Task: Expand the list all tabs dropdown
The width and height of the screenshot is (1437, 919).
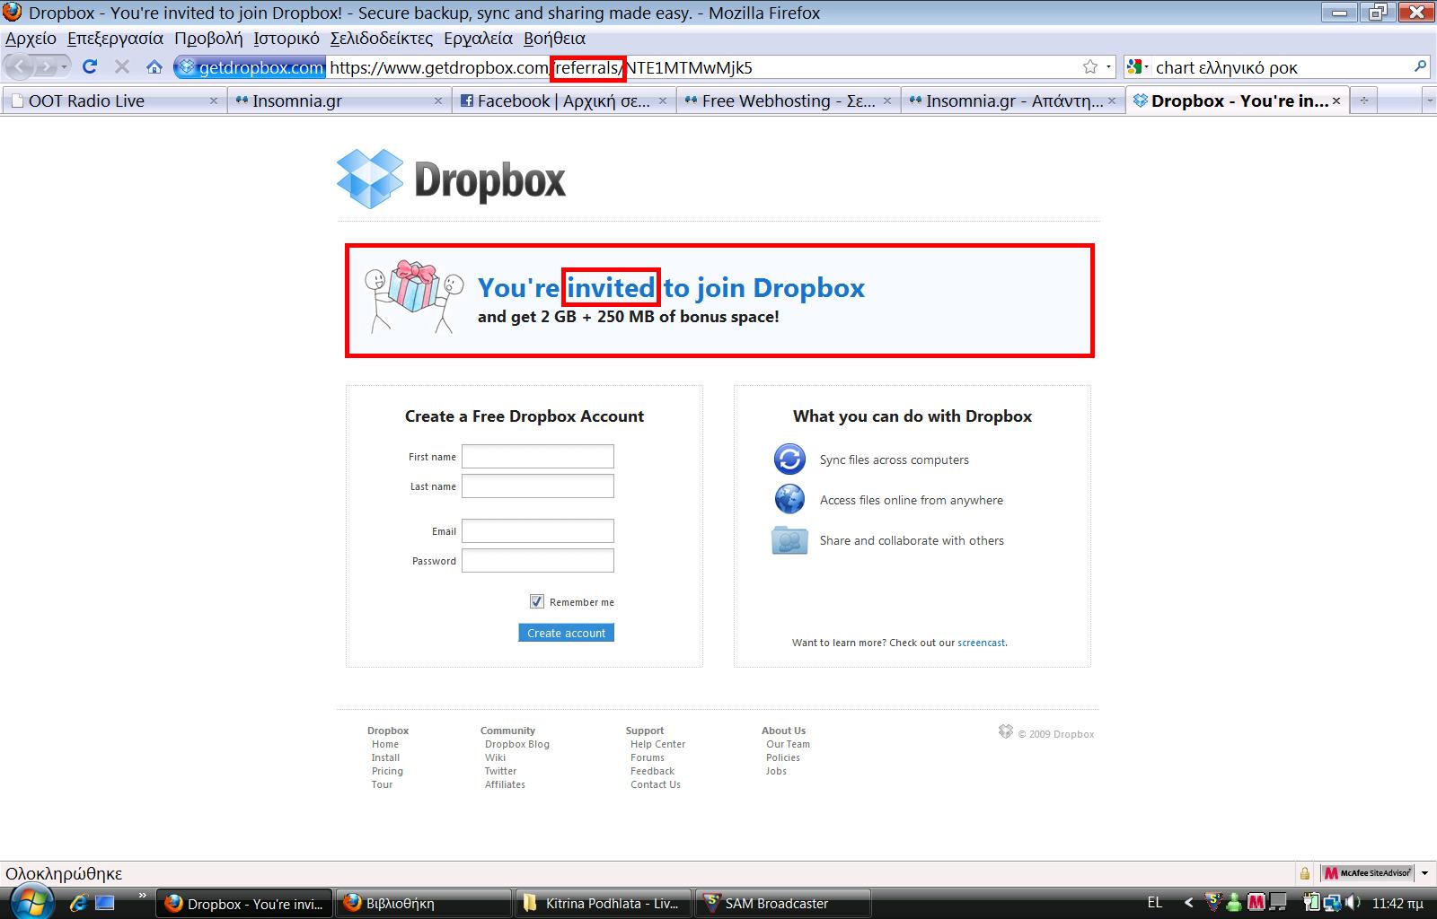Action: [1430, 101]
